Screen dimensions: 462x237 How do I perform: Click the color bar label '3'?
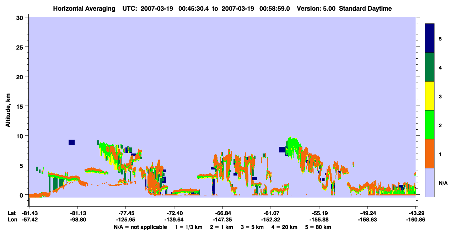(x=440, y=96)
